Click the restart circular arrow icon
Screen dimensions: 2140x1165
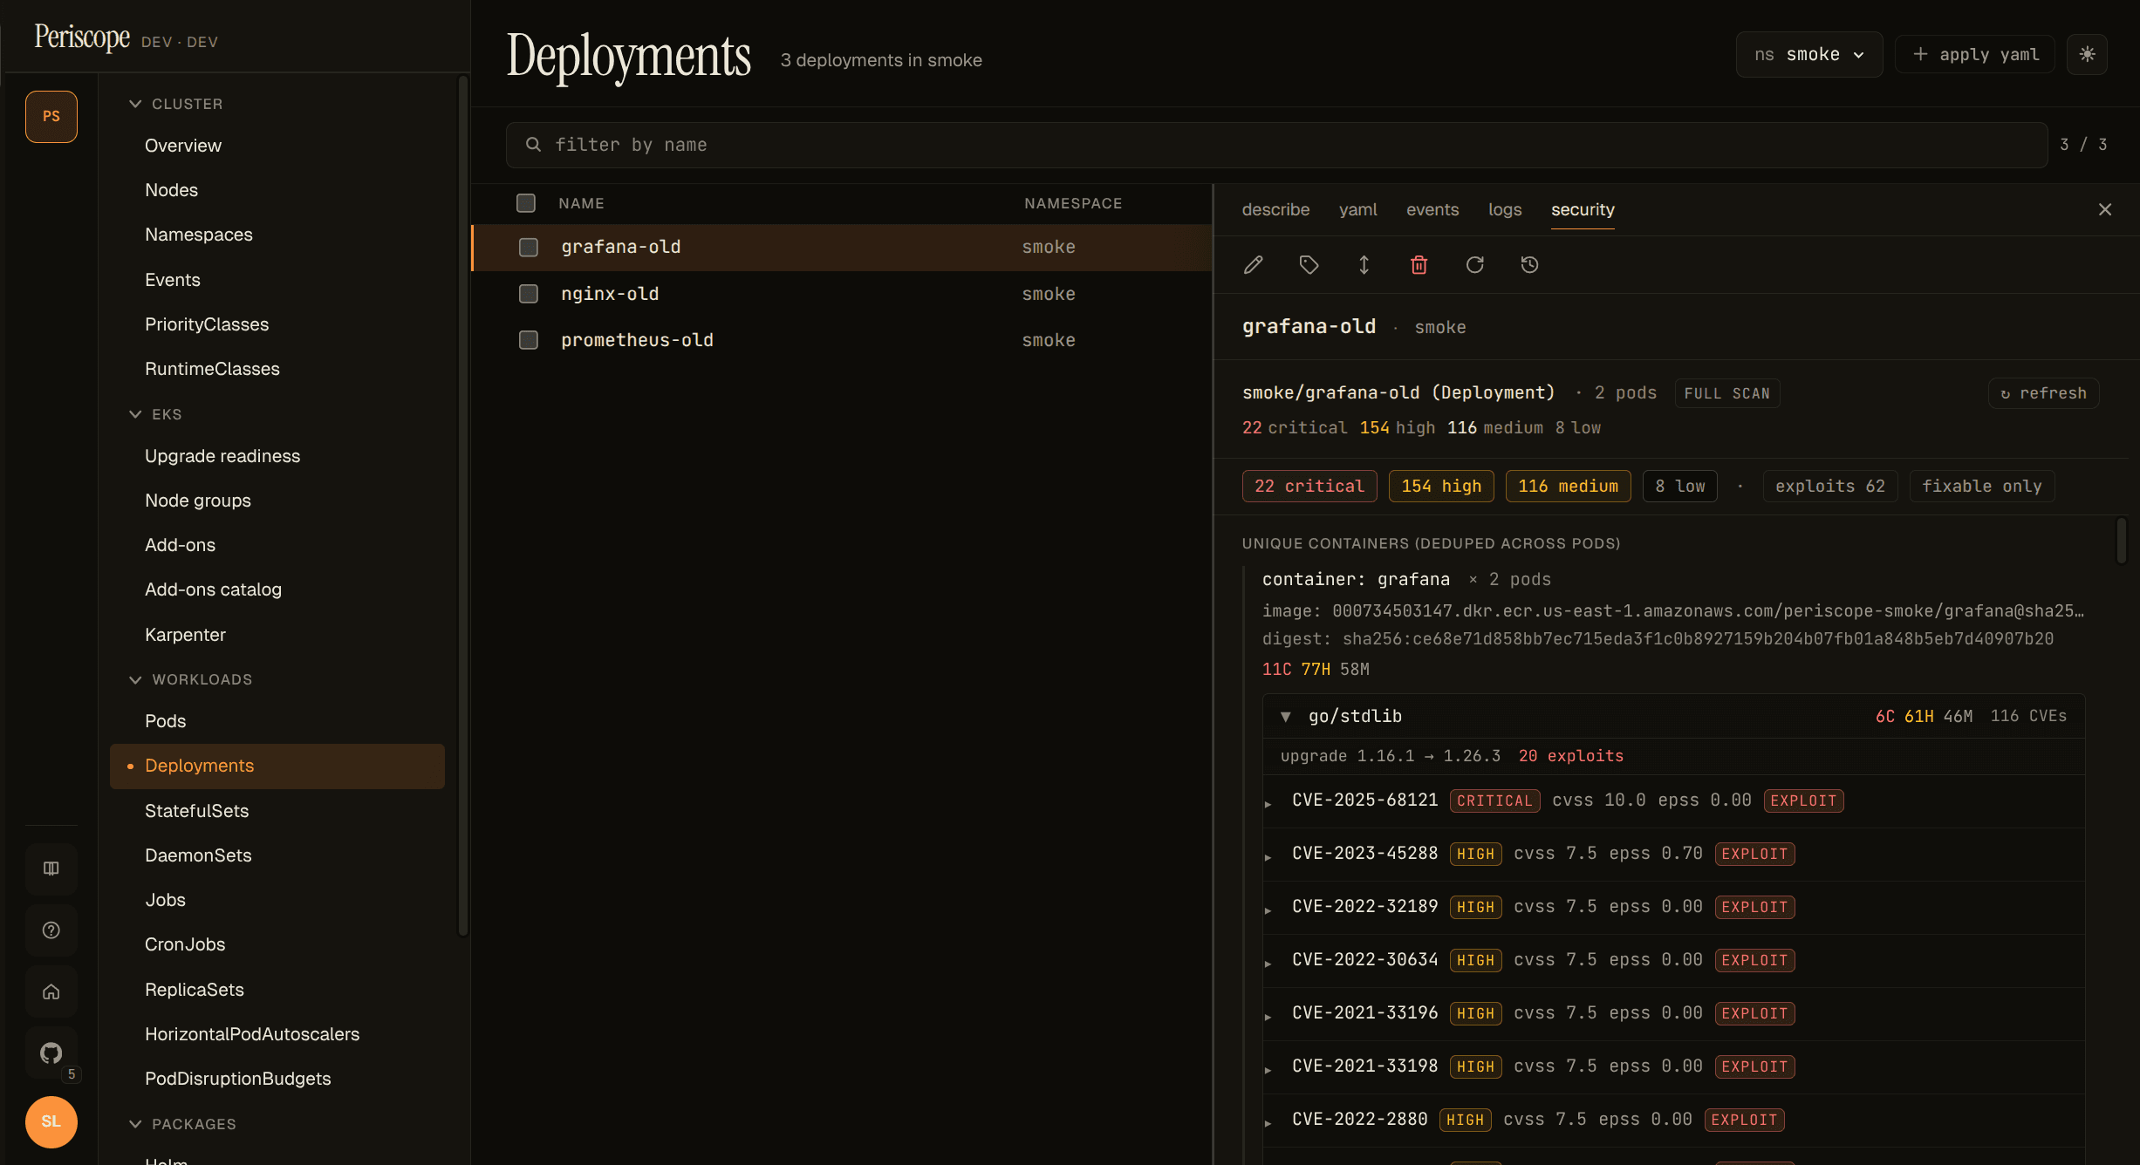pos(1474,265)
